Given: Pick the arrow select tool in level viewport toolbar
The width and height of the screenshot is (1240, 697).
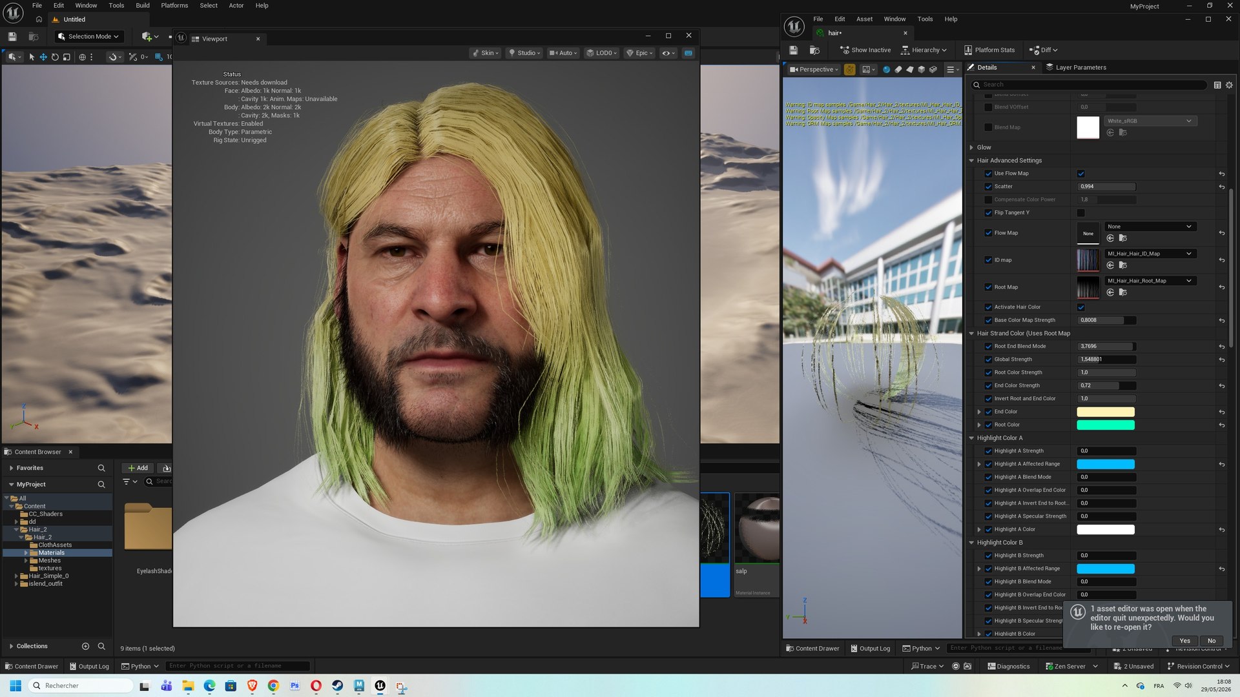Looking at the screenshot, I should tap(32, 57).
